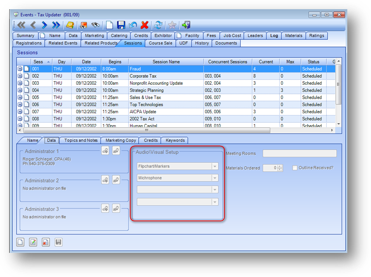Image resolution: width=371 pixels, height=277 pixels.
Task: Click second link icon beside Administrator 3
Action: click(116, 209)
